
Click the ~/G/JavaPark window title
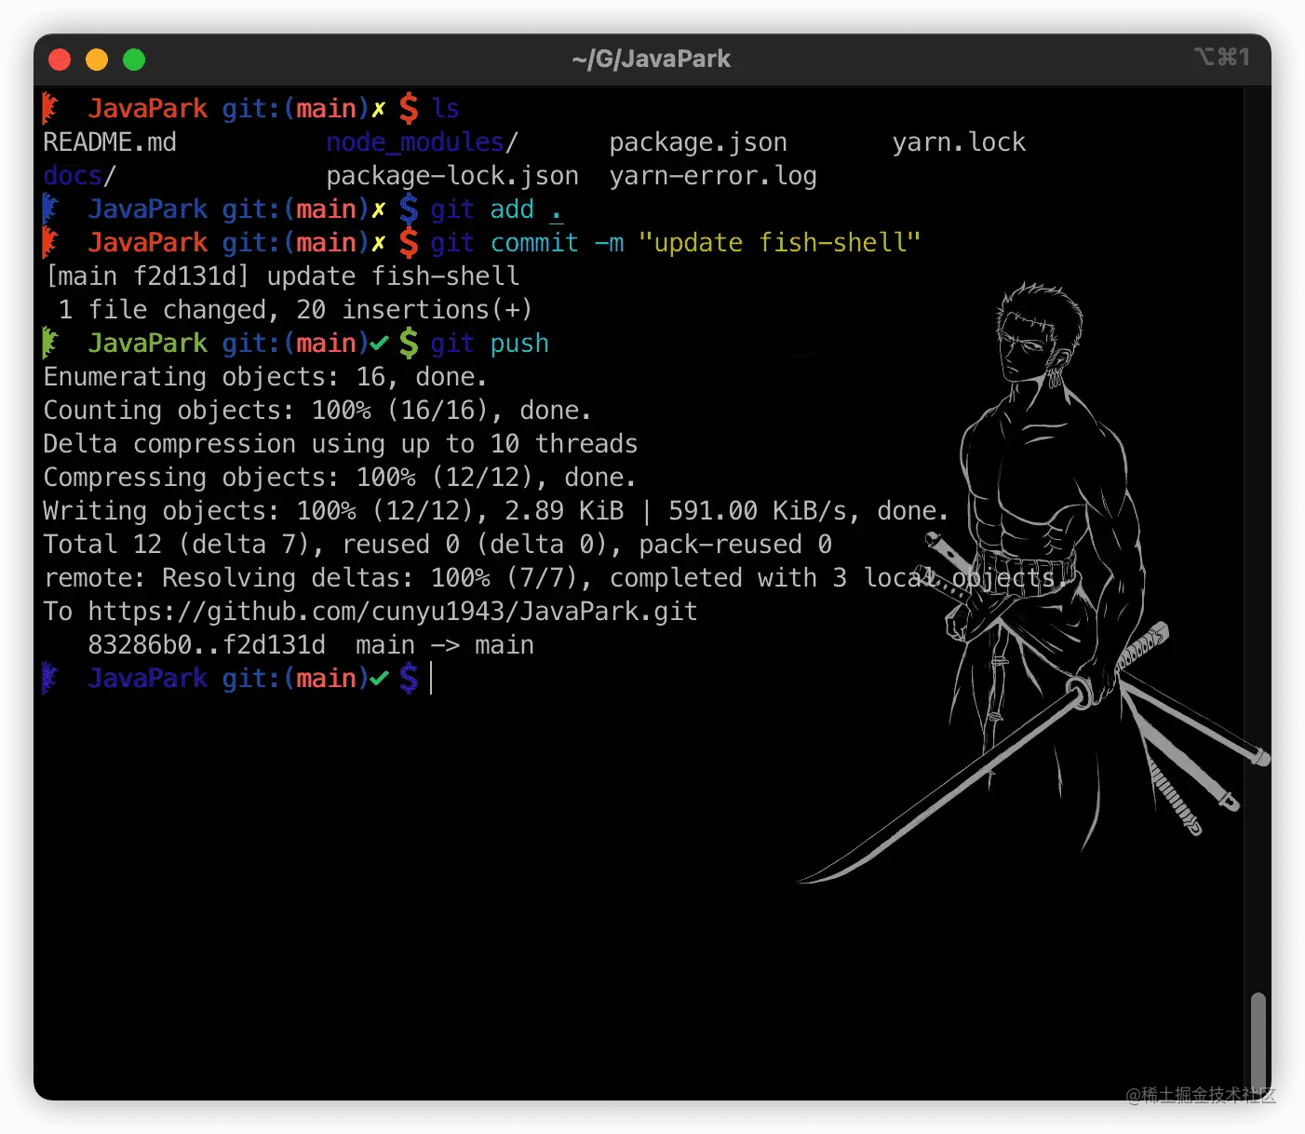coord(651,59)
